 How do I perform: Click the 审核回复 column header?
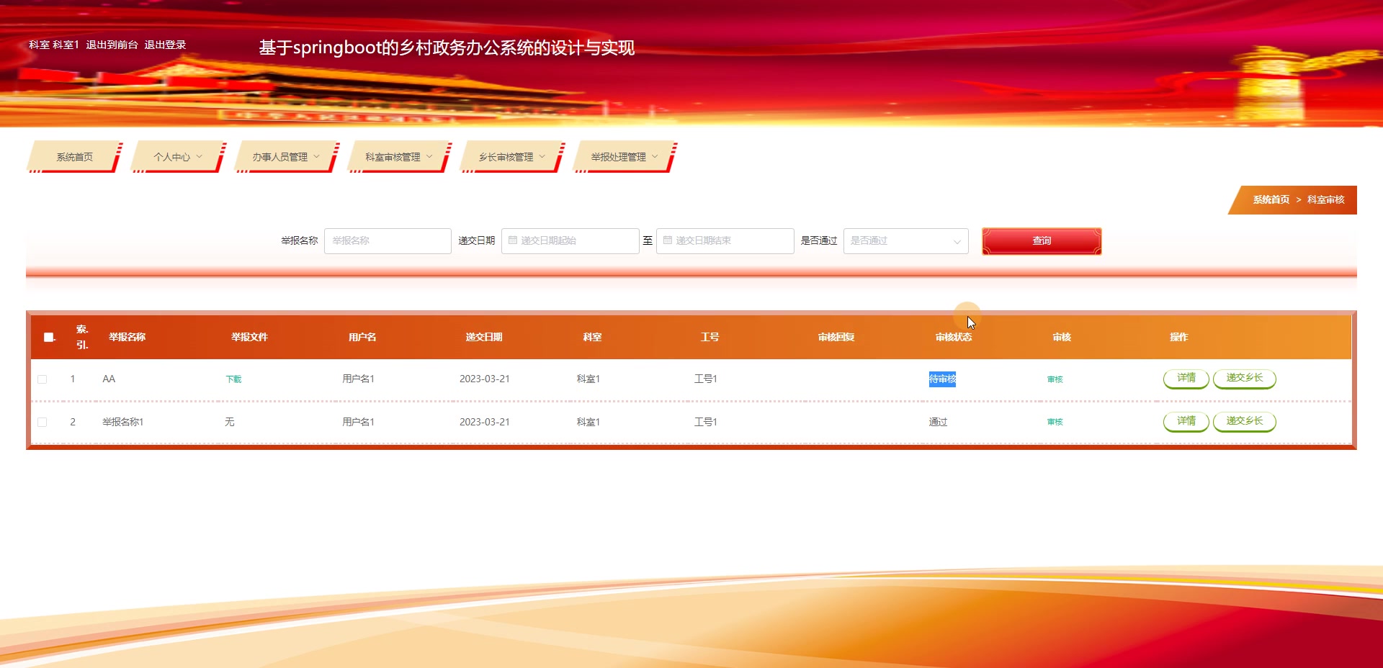coord(836,337)
